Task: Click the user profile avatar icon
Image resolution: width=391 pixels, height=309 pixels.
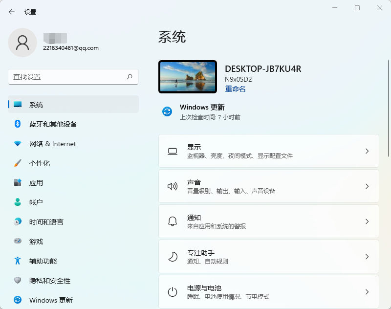Action: (x=22, y=43)
